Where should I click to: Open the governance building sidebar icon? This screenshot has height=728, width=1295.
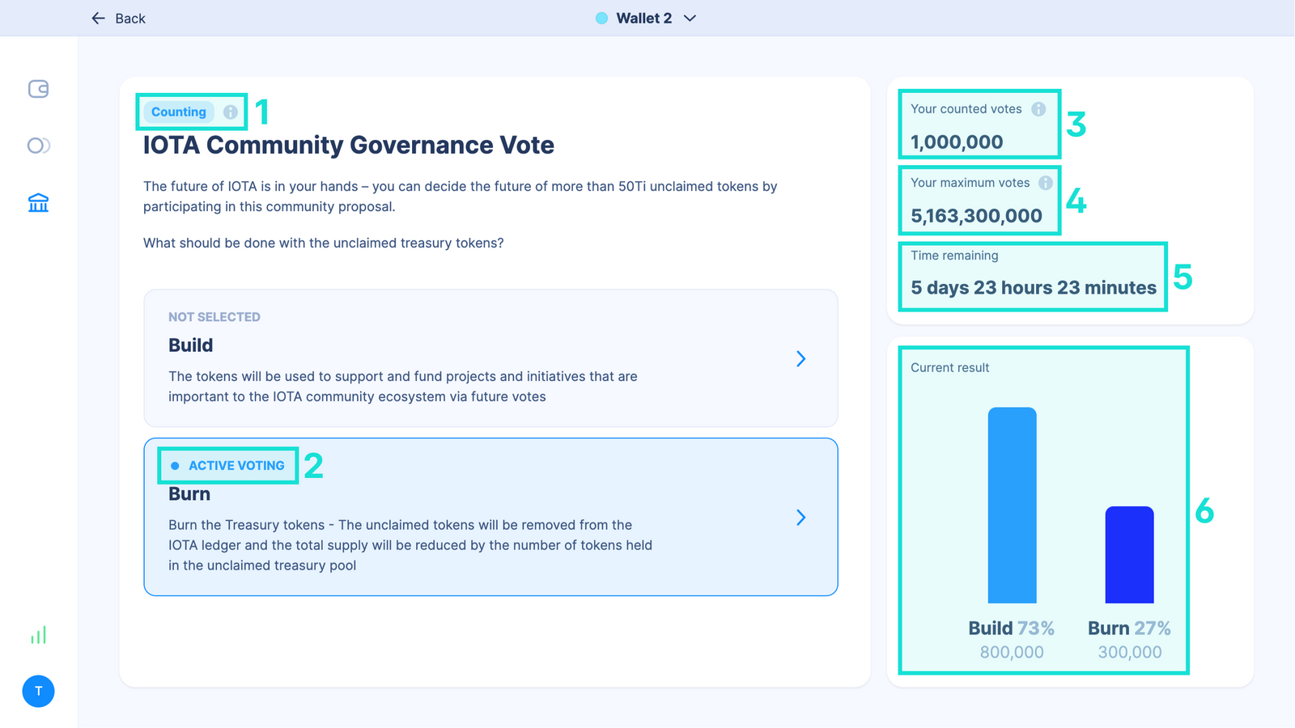pyautogui.click(x=38, y=202)
